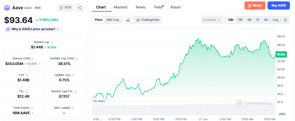Select the Mkt Cap chart toggle
295x121 pixels.
point(113,20)
